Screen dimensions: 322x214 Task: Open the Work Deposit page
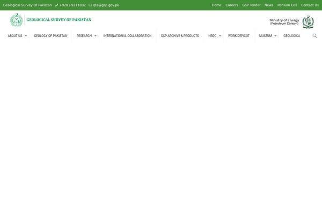[239, 36]
